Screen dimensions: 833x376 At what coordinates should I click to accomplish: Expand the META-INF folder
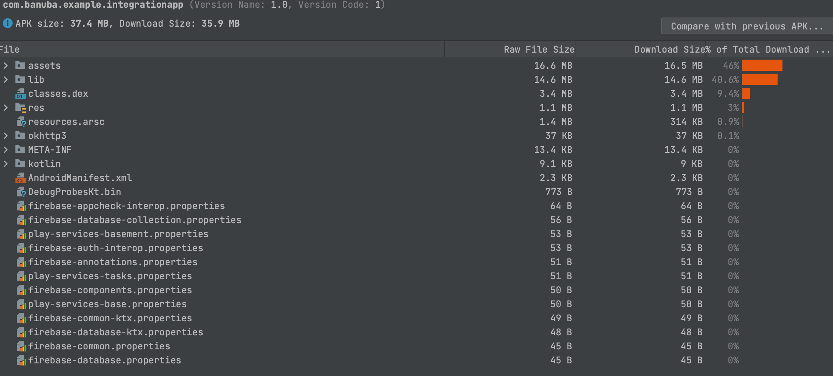6,149
